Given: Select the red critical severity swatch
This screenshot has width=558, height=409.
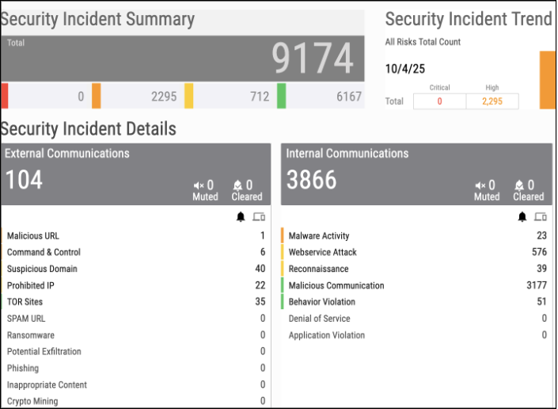Looking at the screenshot, I should click(5, 96).
